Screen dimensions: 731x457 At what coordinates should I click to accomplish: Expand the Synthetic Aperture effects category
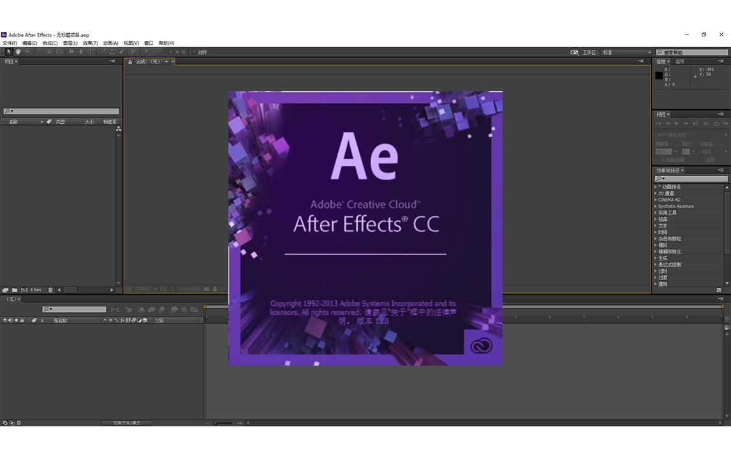pyautogui.click(x=656, y=206)
